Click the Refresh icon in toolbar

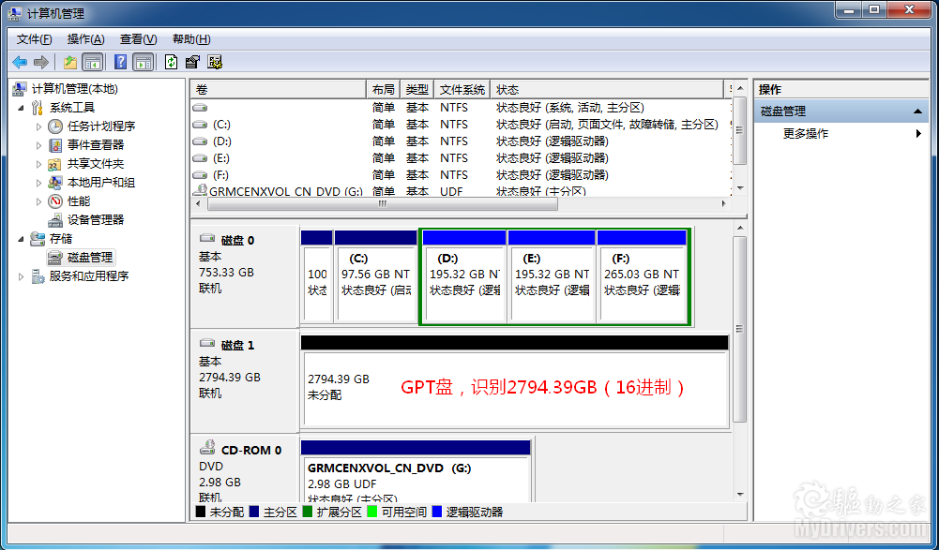171,62
